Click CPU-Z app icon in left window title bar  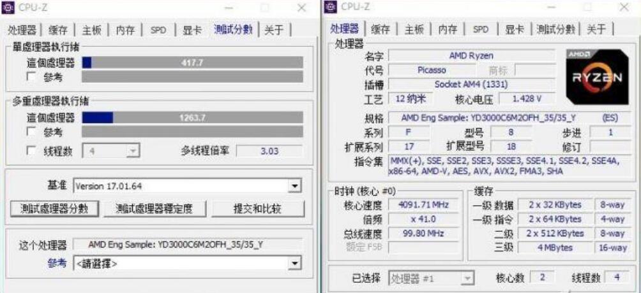pos(8,7)
